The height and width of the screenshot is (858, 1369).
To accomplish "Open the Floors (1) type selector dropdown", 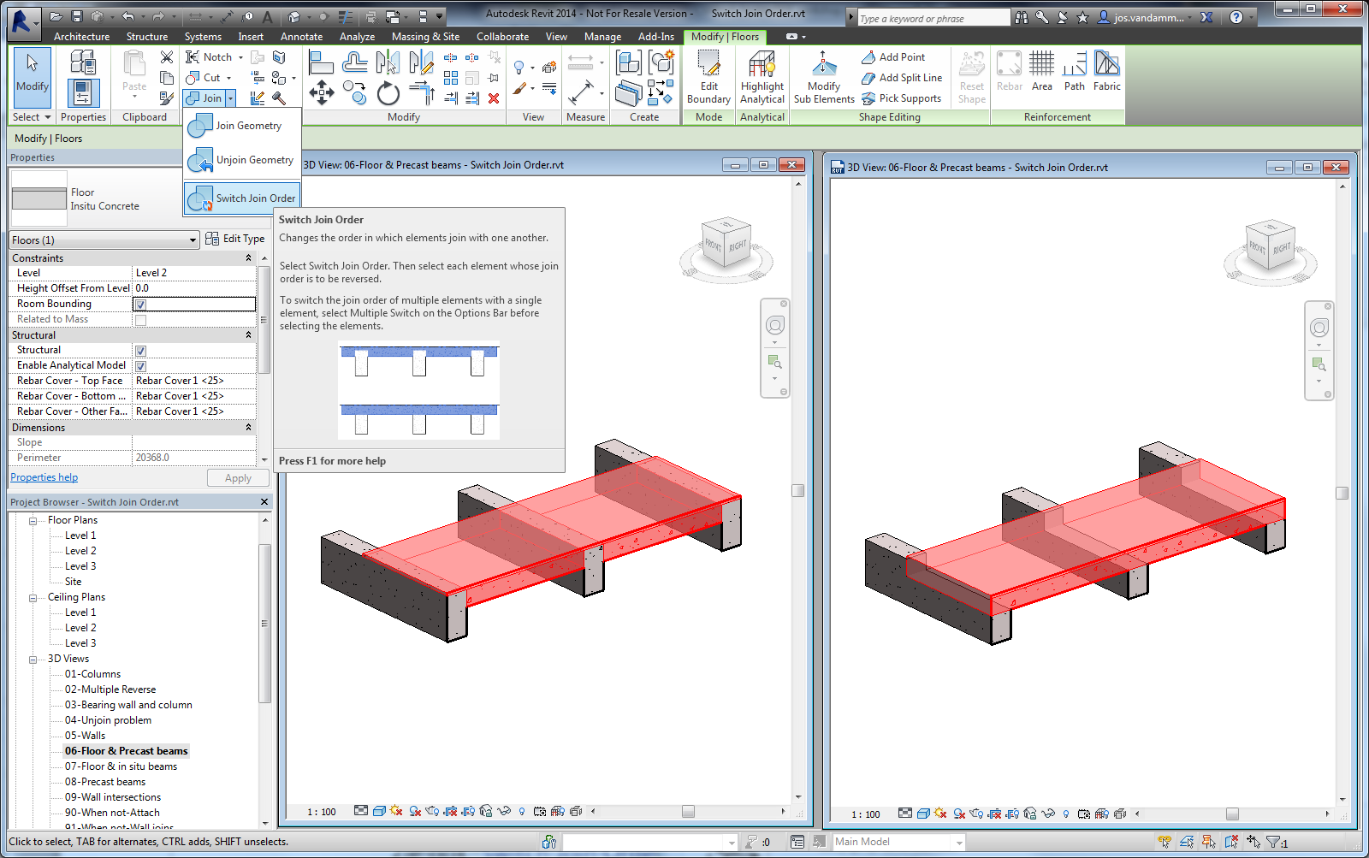I will [193, 240].
